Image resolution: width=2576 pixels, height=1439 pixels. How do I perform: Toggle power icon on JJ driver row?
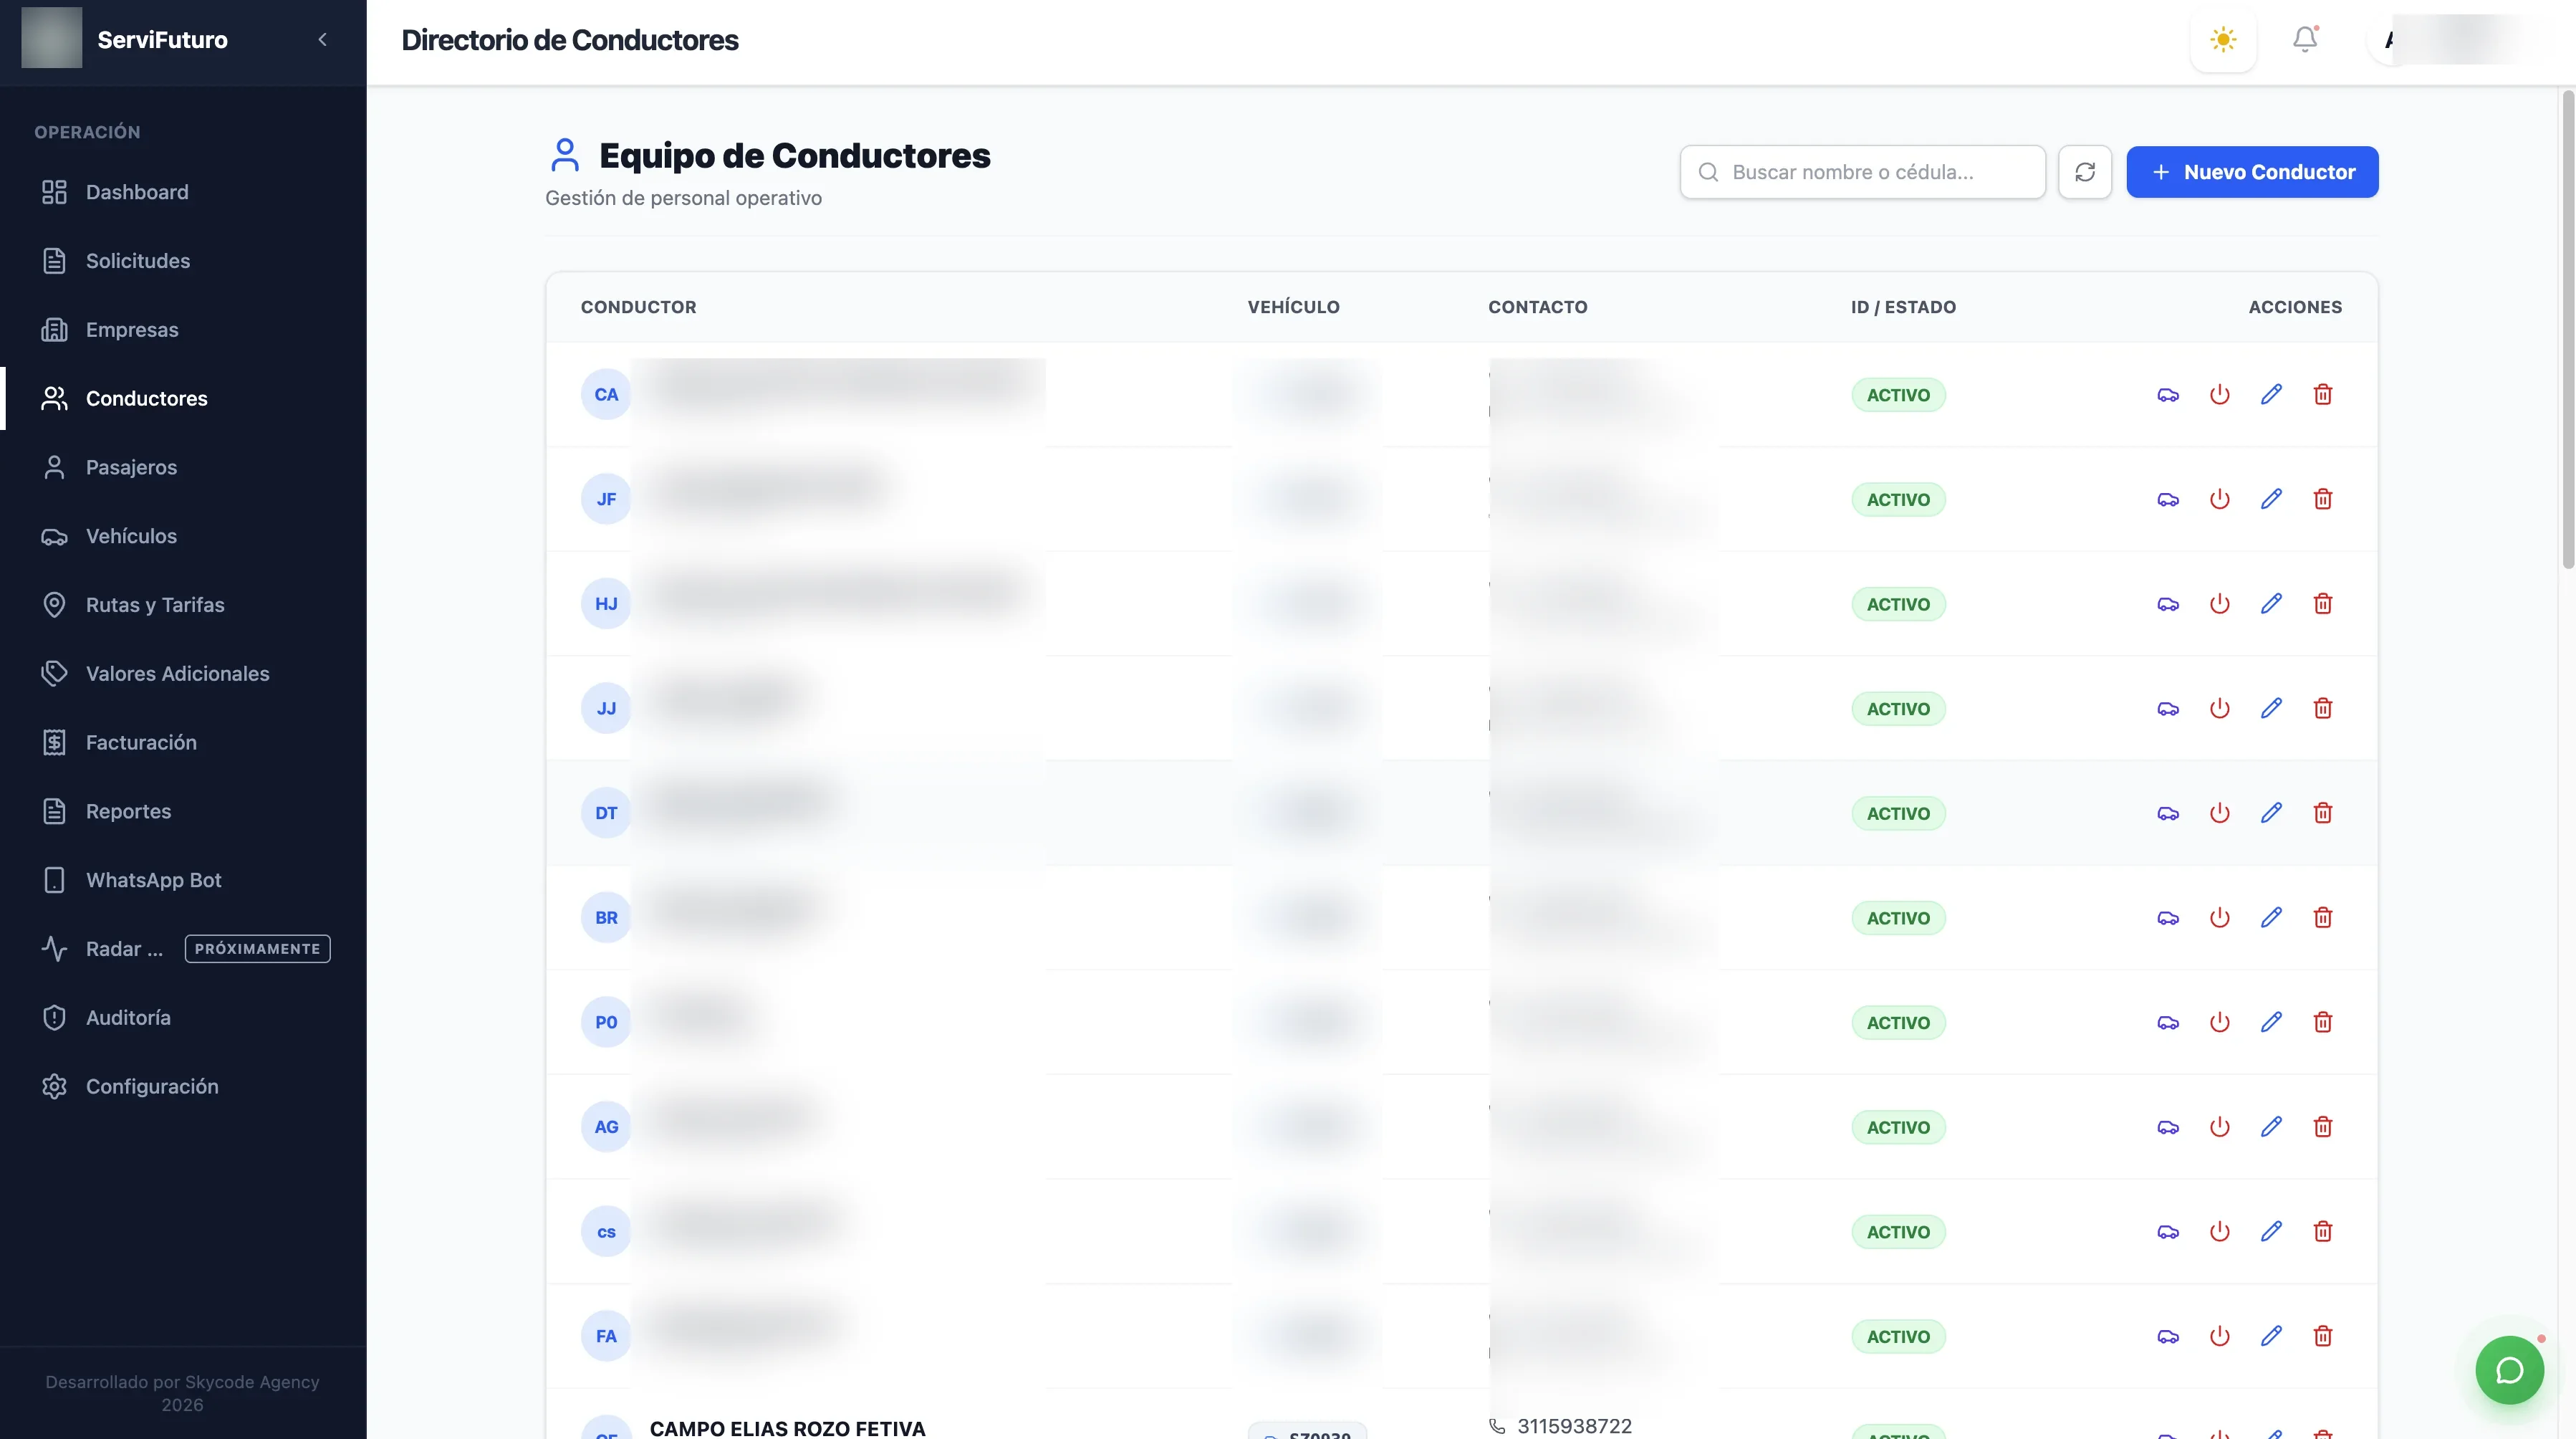[x=2220, y=709]
